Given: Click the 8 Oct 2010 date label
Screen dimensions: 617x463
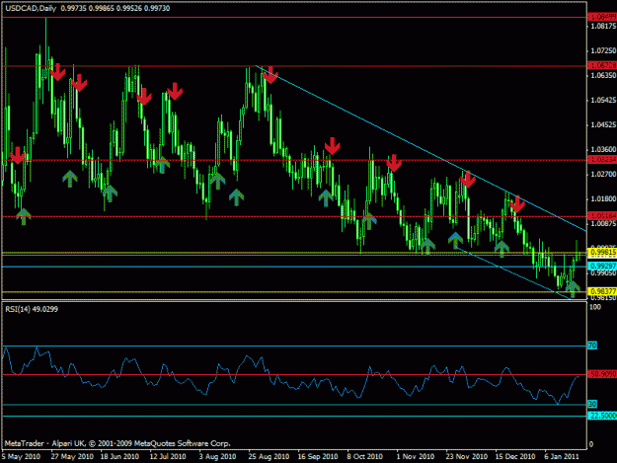Looking at the screenshot, I should coord(364,456).
